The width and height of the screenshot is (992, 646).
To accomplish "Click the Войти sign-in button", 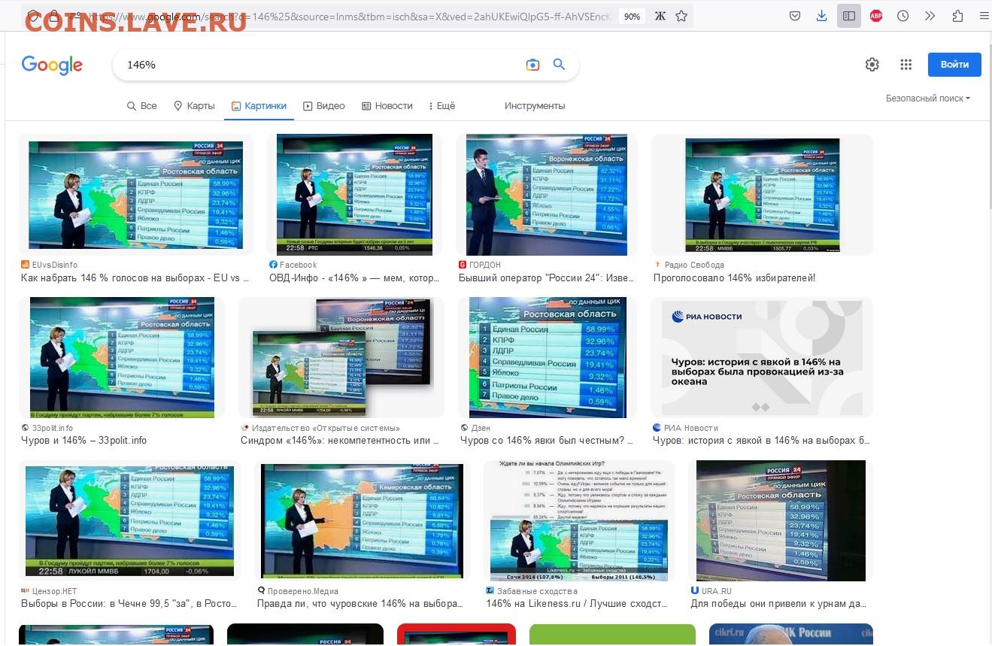I will [954, 65].
